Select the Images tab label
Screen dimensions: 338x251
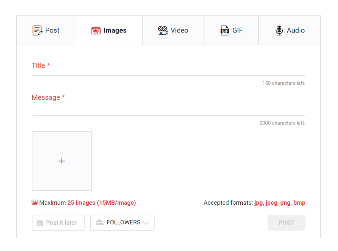point(115,31)
